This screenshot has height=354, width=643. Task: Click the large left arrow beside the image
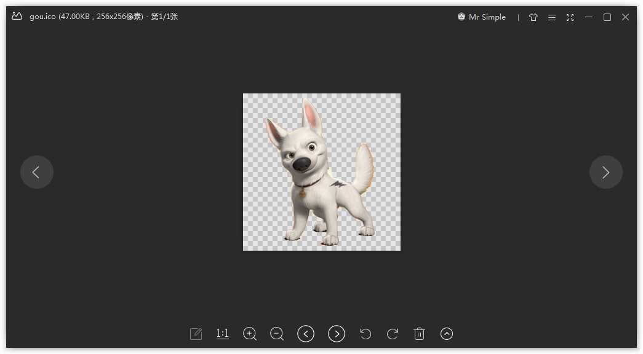[37, 172]
